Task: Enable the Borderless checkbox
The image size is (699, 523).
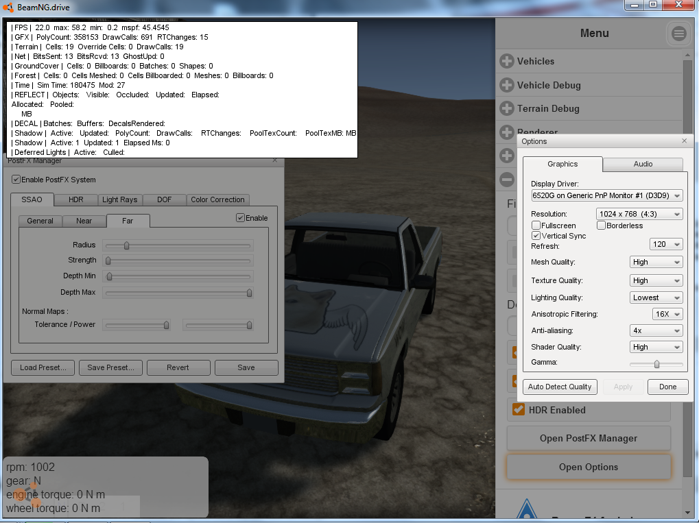Action: tap(601, 226)
